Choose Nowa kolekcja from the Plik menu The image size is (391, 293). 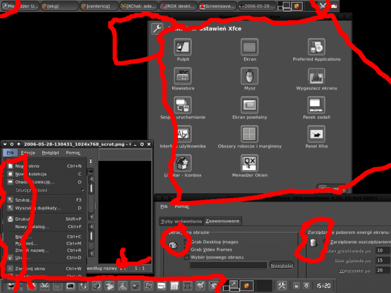tap(45, 174)
